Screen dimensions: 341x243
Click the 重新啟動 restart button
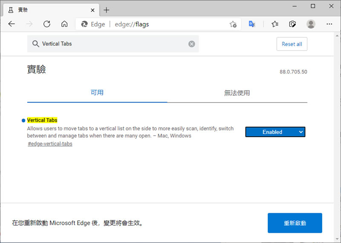coord(295,223)
